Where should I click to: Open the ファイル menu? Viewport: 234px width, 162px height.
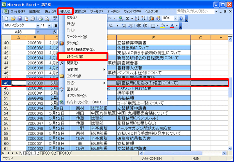[18, 11]
